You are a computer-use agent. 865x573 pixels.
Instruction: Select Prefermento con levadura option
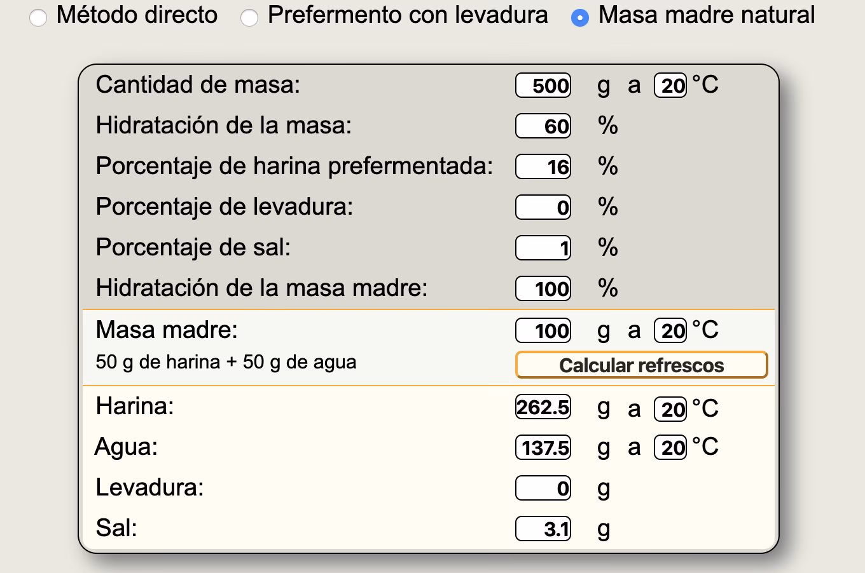click(x=251, y=16)
